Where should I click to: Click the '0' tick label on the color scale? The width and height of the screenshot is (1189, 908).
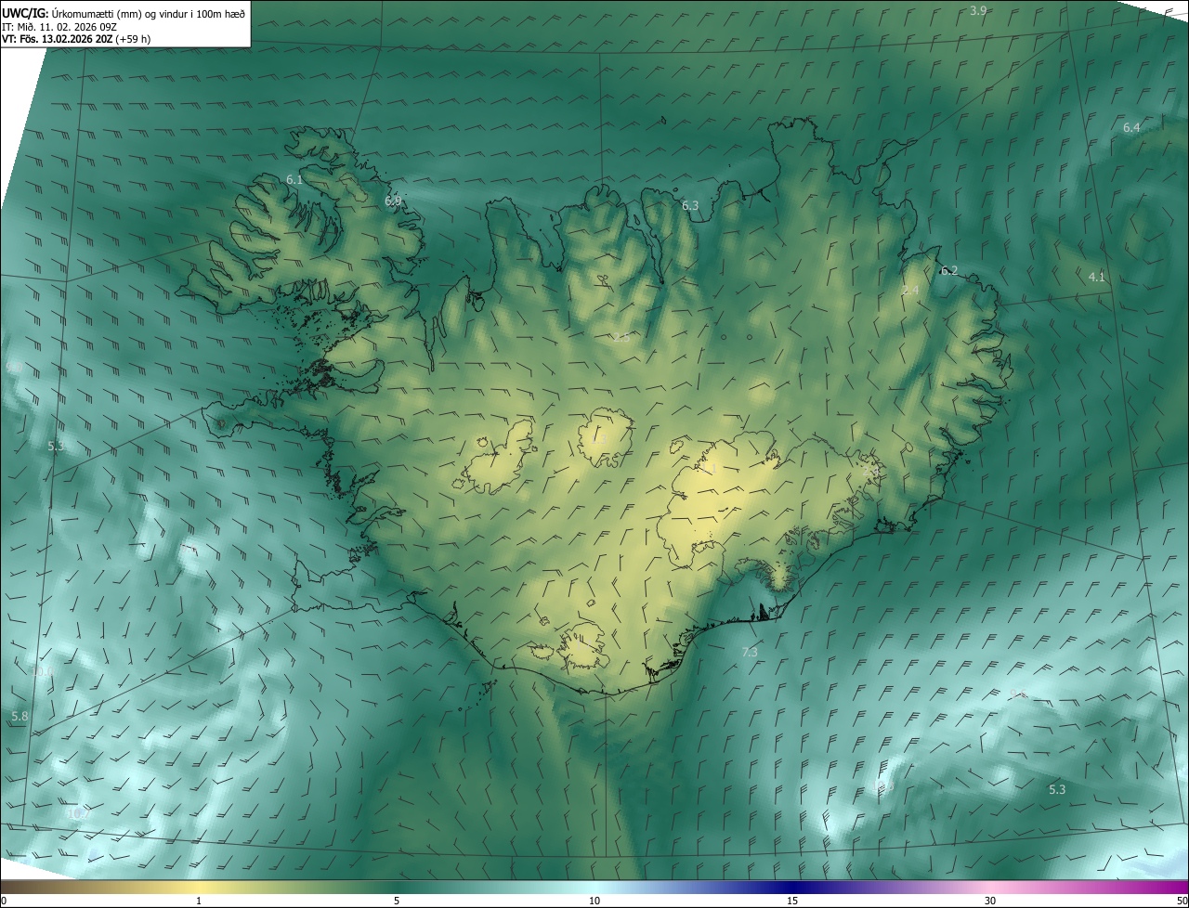pos(4,902)
